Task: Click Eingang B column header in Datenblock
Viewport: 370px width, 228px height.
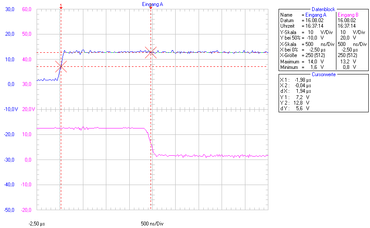Action: tap(348, 15)
